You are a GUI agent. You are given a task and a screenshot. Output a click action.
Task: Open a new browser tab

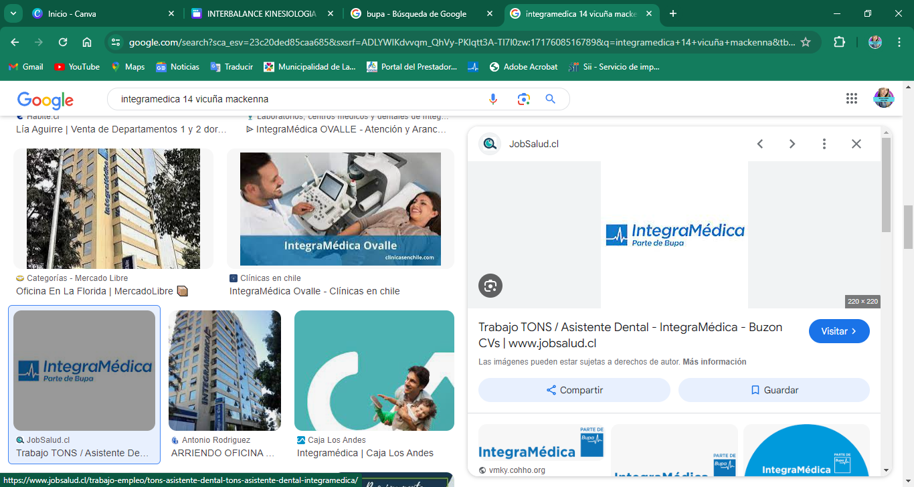pos(673,13)
